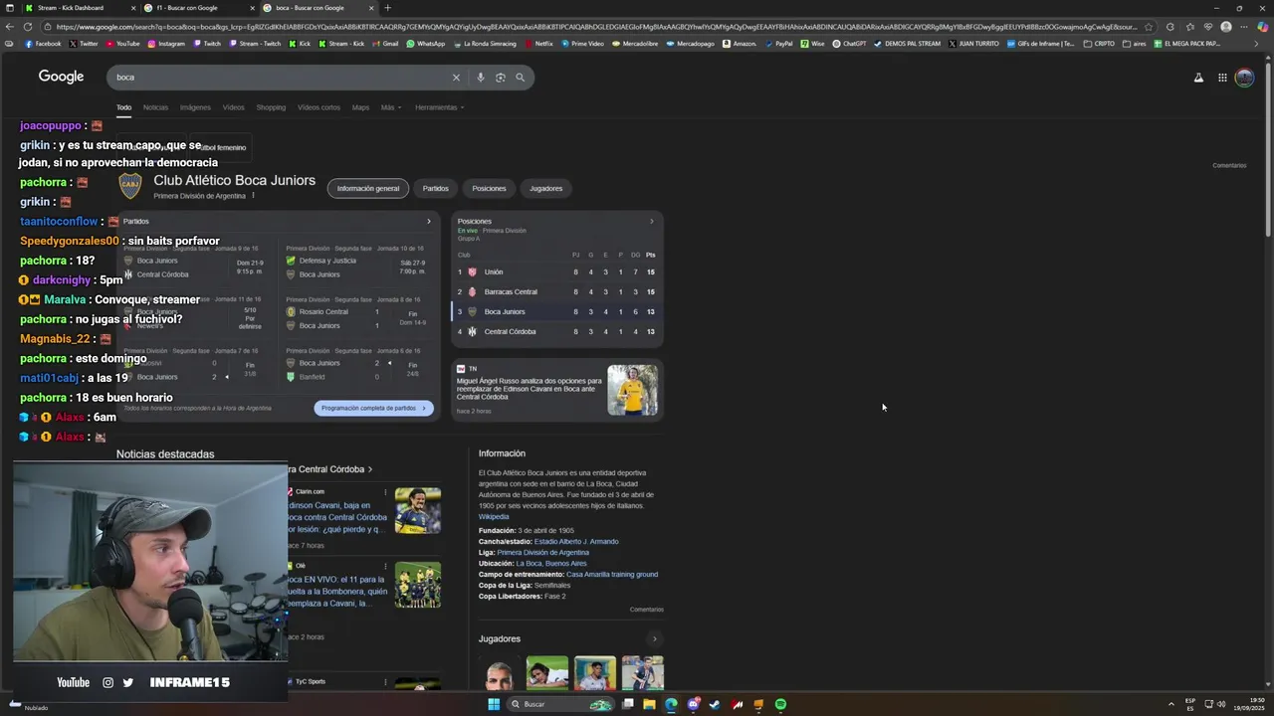1274x716 pixels.
Task: Open WhatsApp bookmark
Action: tap(425, 44)
